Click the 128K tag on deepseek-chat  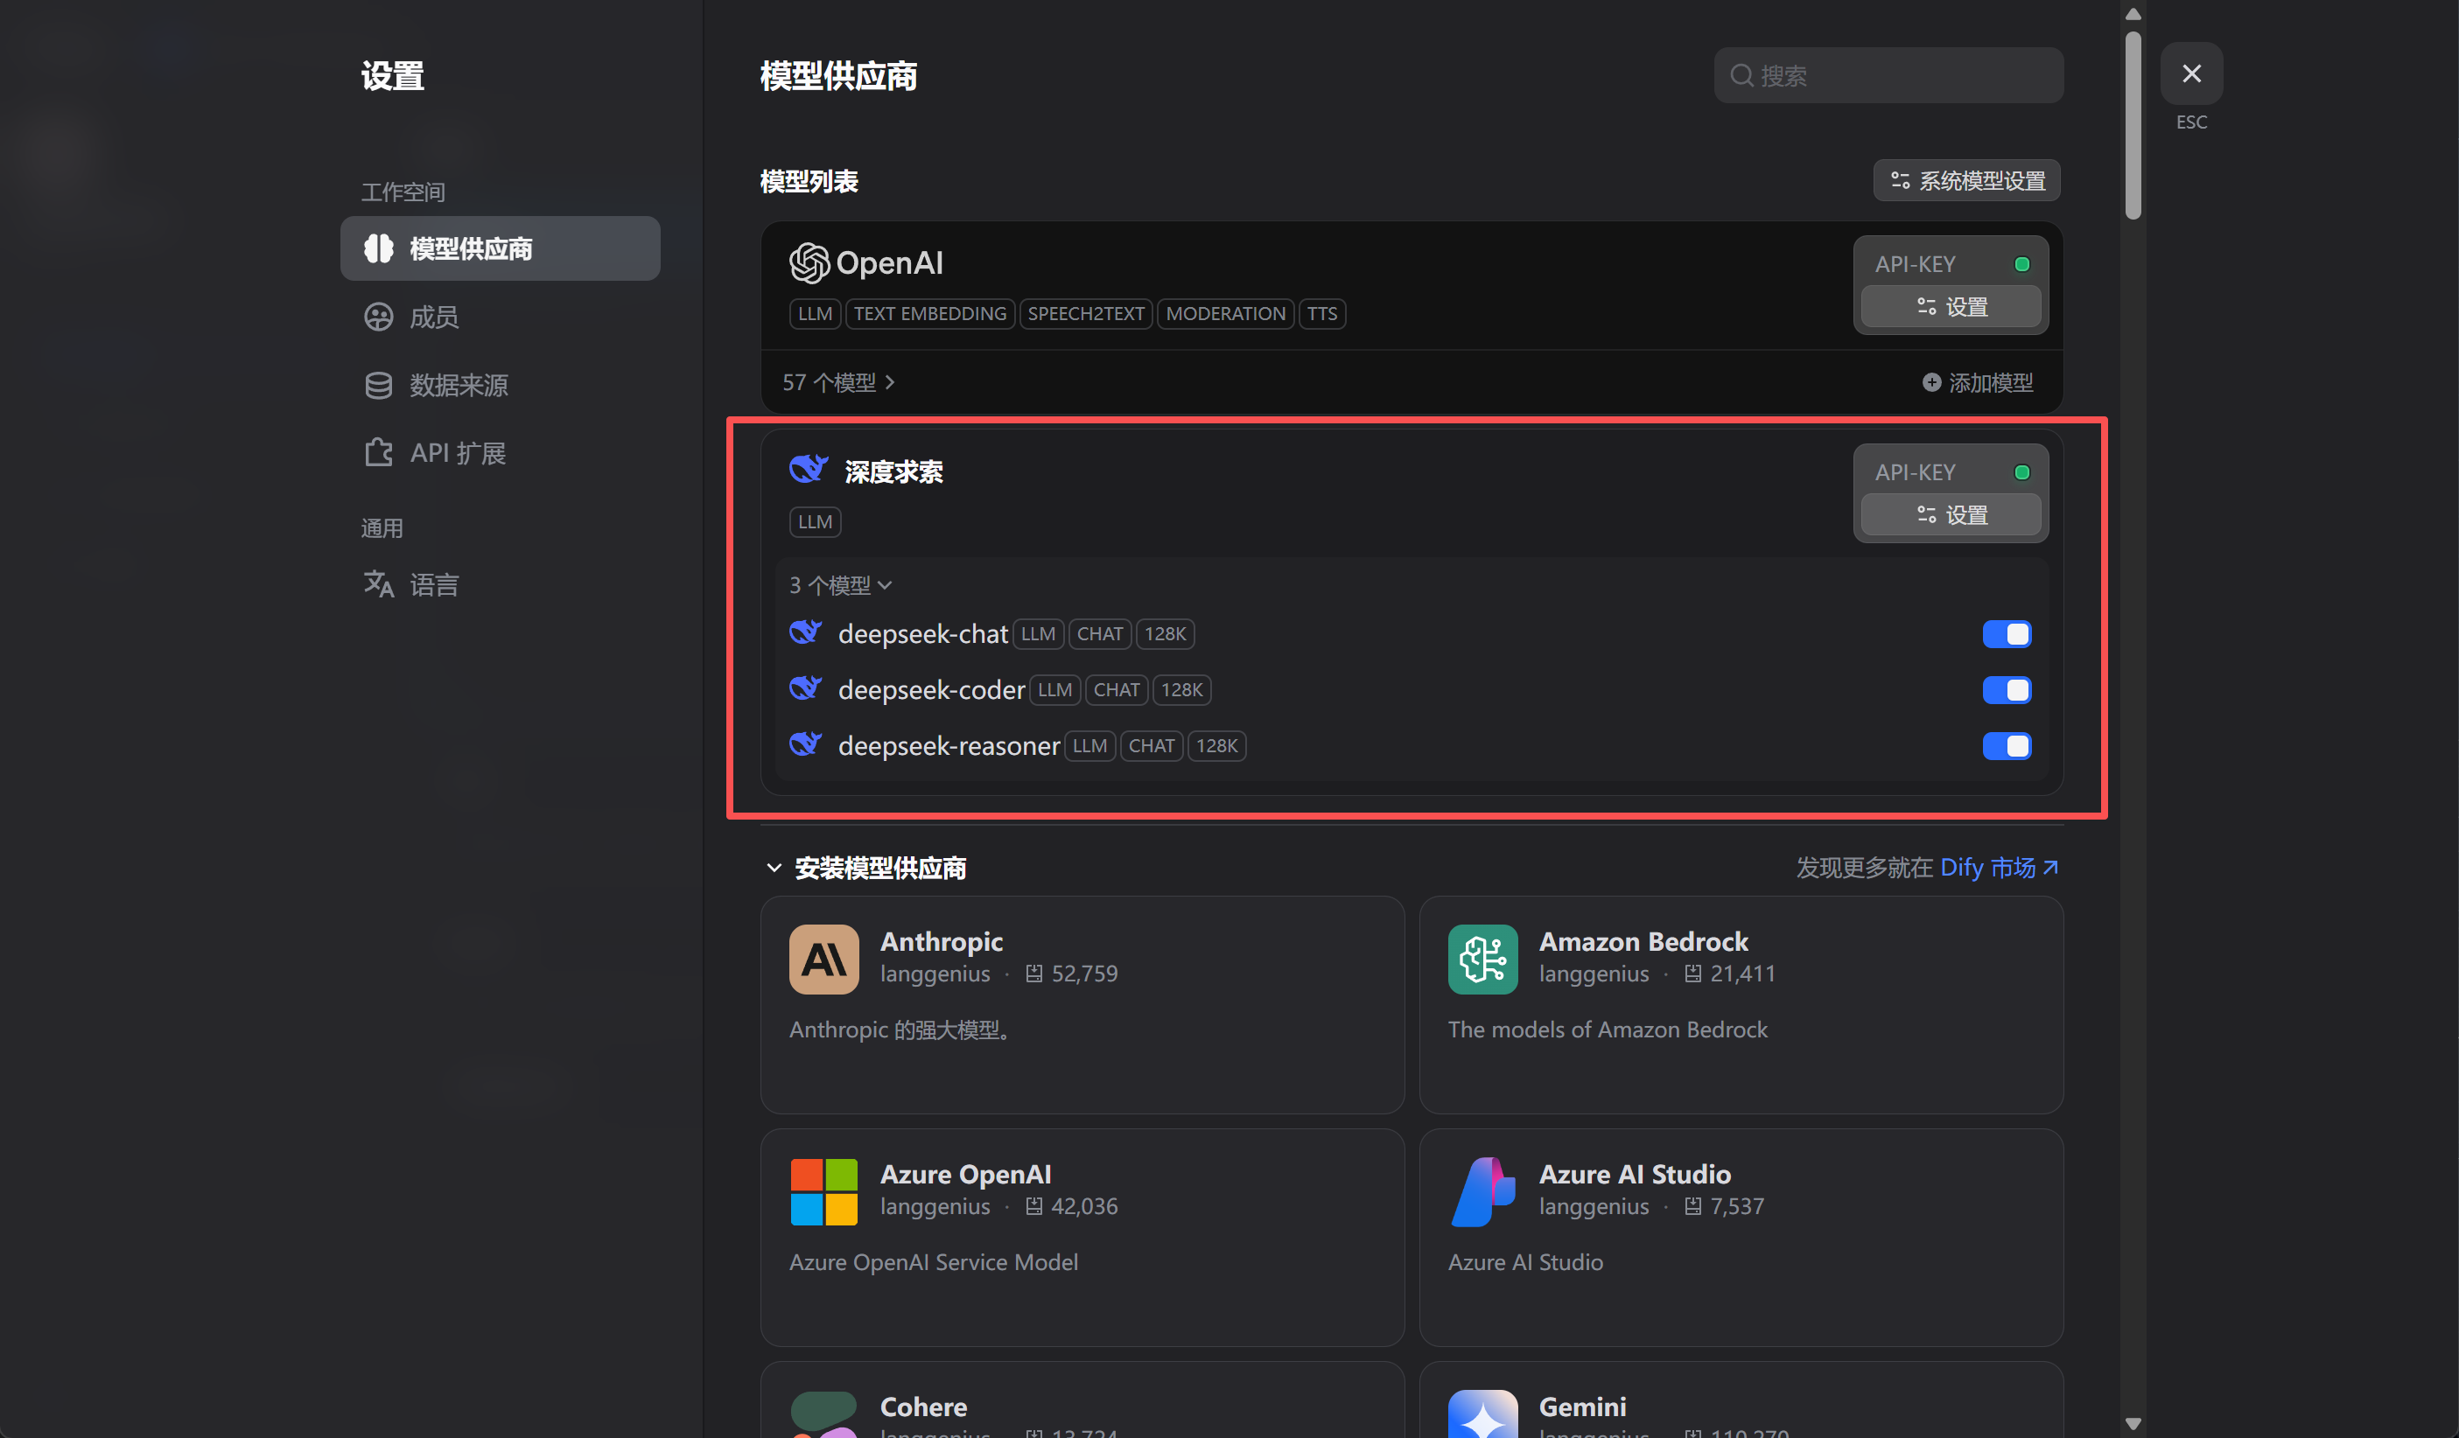point(1165,633)
